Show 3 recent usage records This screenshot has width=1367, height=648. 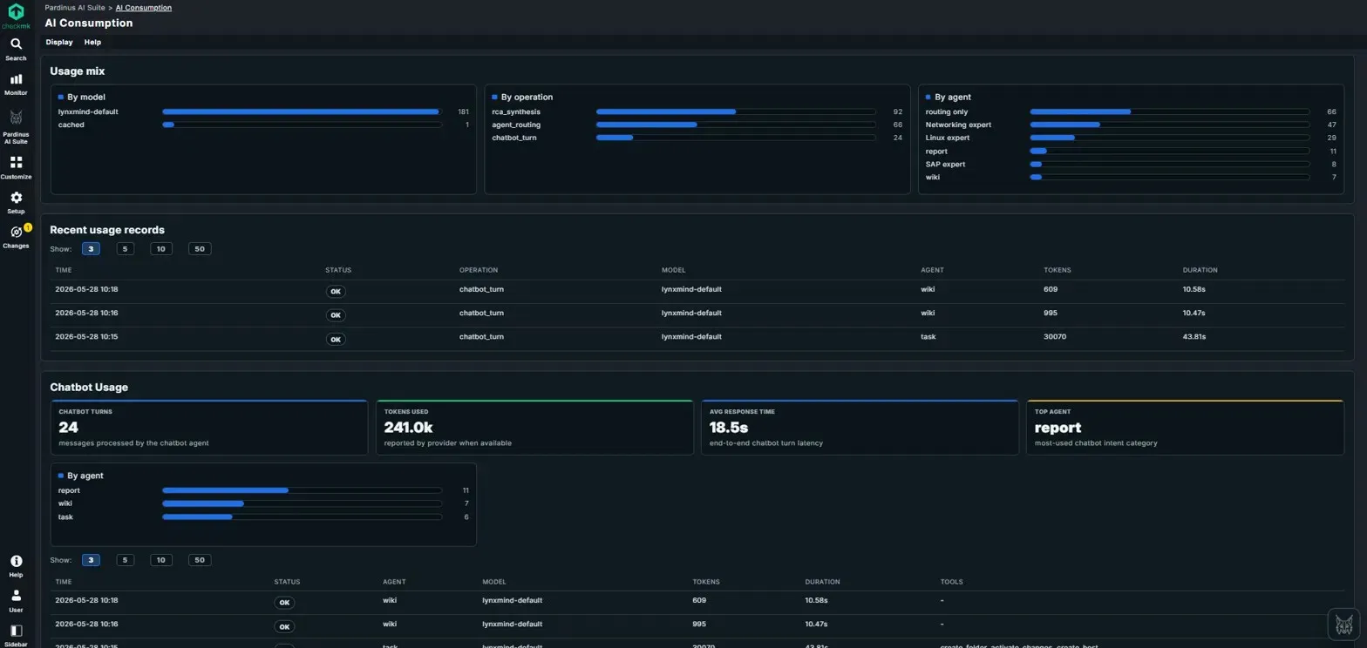(x=92, y=249)
